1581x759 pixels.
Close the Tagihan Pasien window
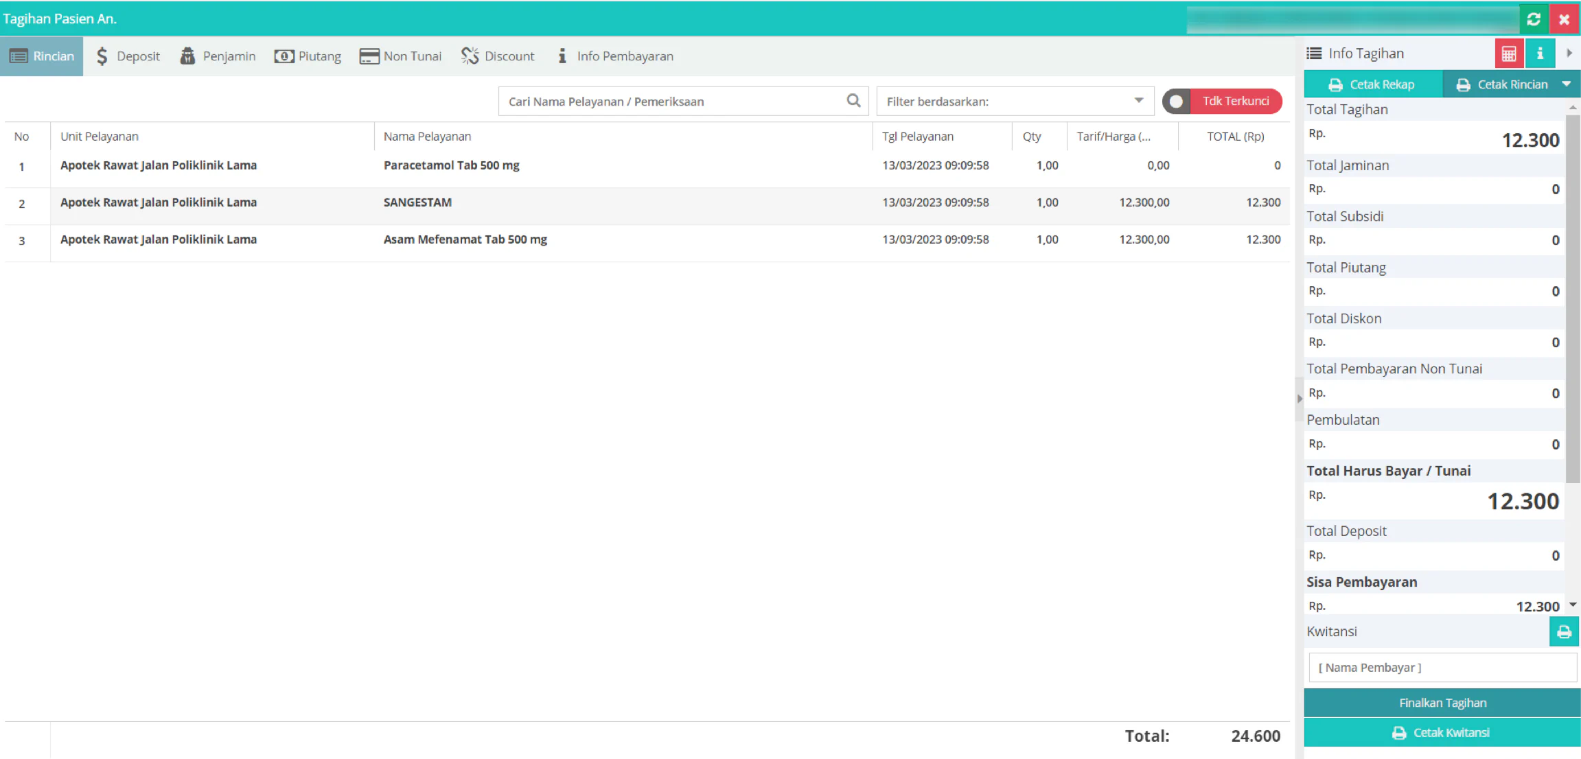1564,19
